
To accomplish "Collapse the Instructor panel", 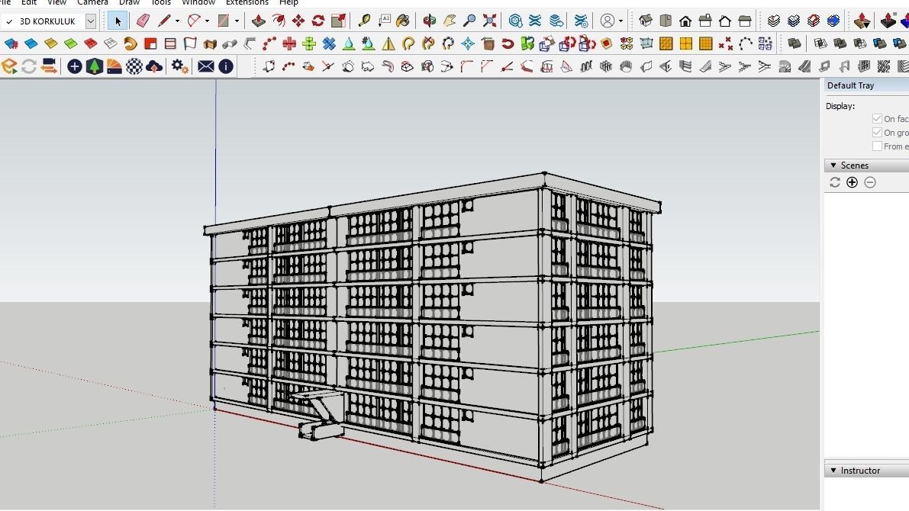I will 833,471.
